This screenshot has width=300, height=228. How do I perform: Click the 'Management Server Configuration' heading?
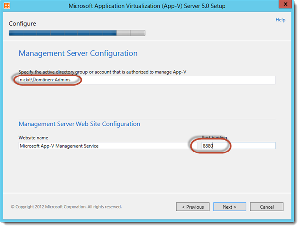pos(78,53)
